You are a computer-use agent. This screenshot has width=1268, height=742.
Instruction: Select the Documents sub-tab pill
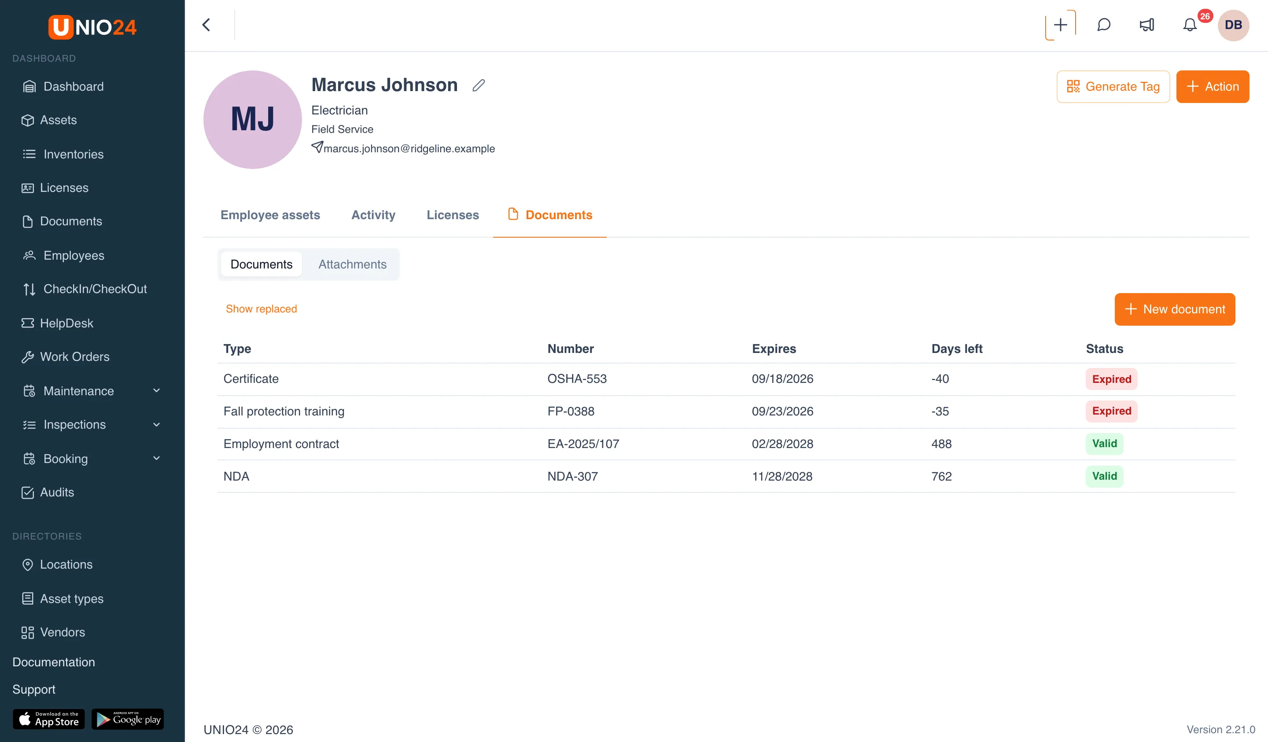[261, 264]
